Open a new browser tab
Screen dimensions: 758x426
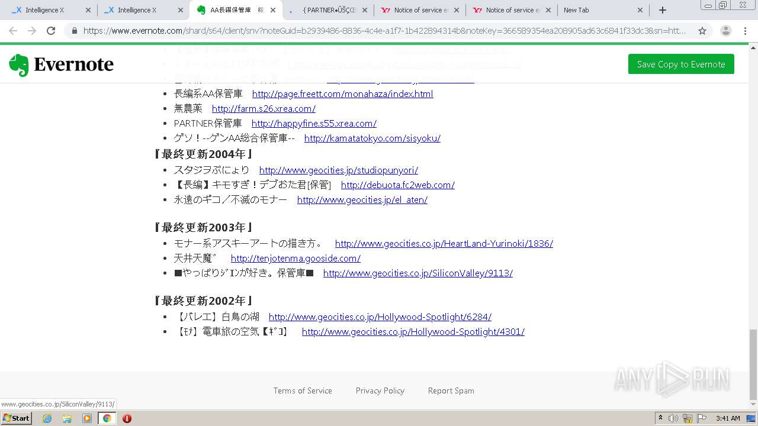click(663, 10)
